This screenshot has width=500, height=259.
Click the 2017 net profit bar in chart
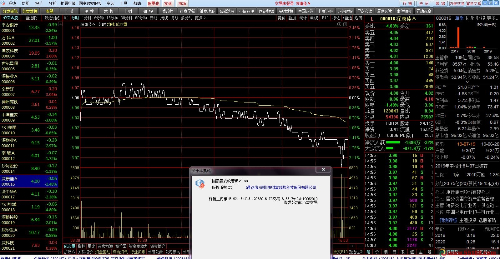pyautogui.click(x=458, y=37)
